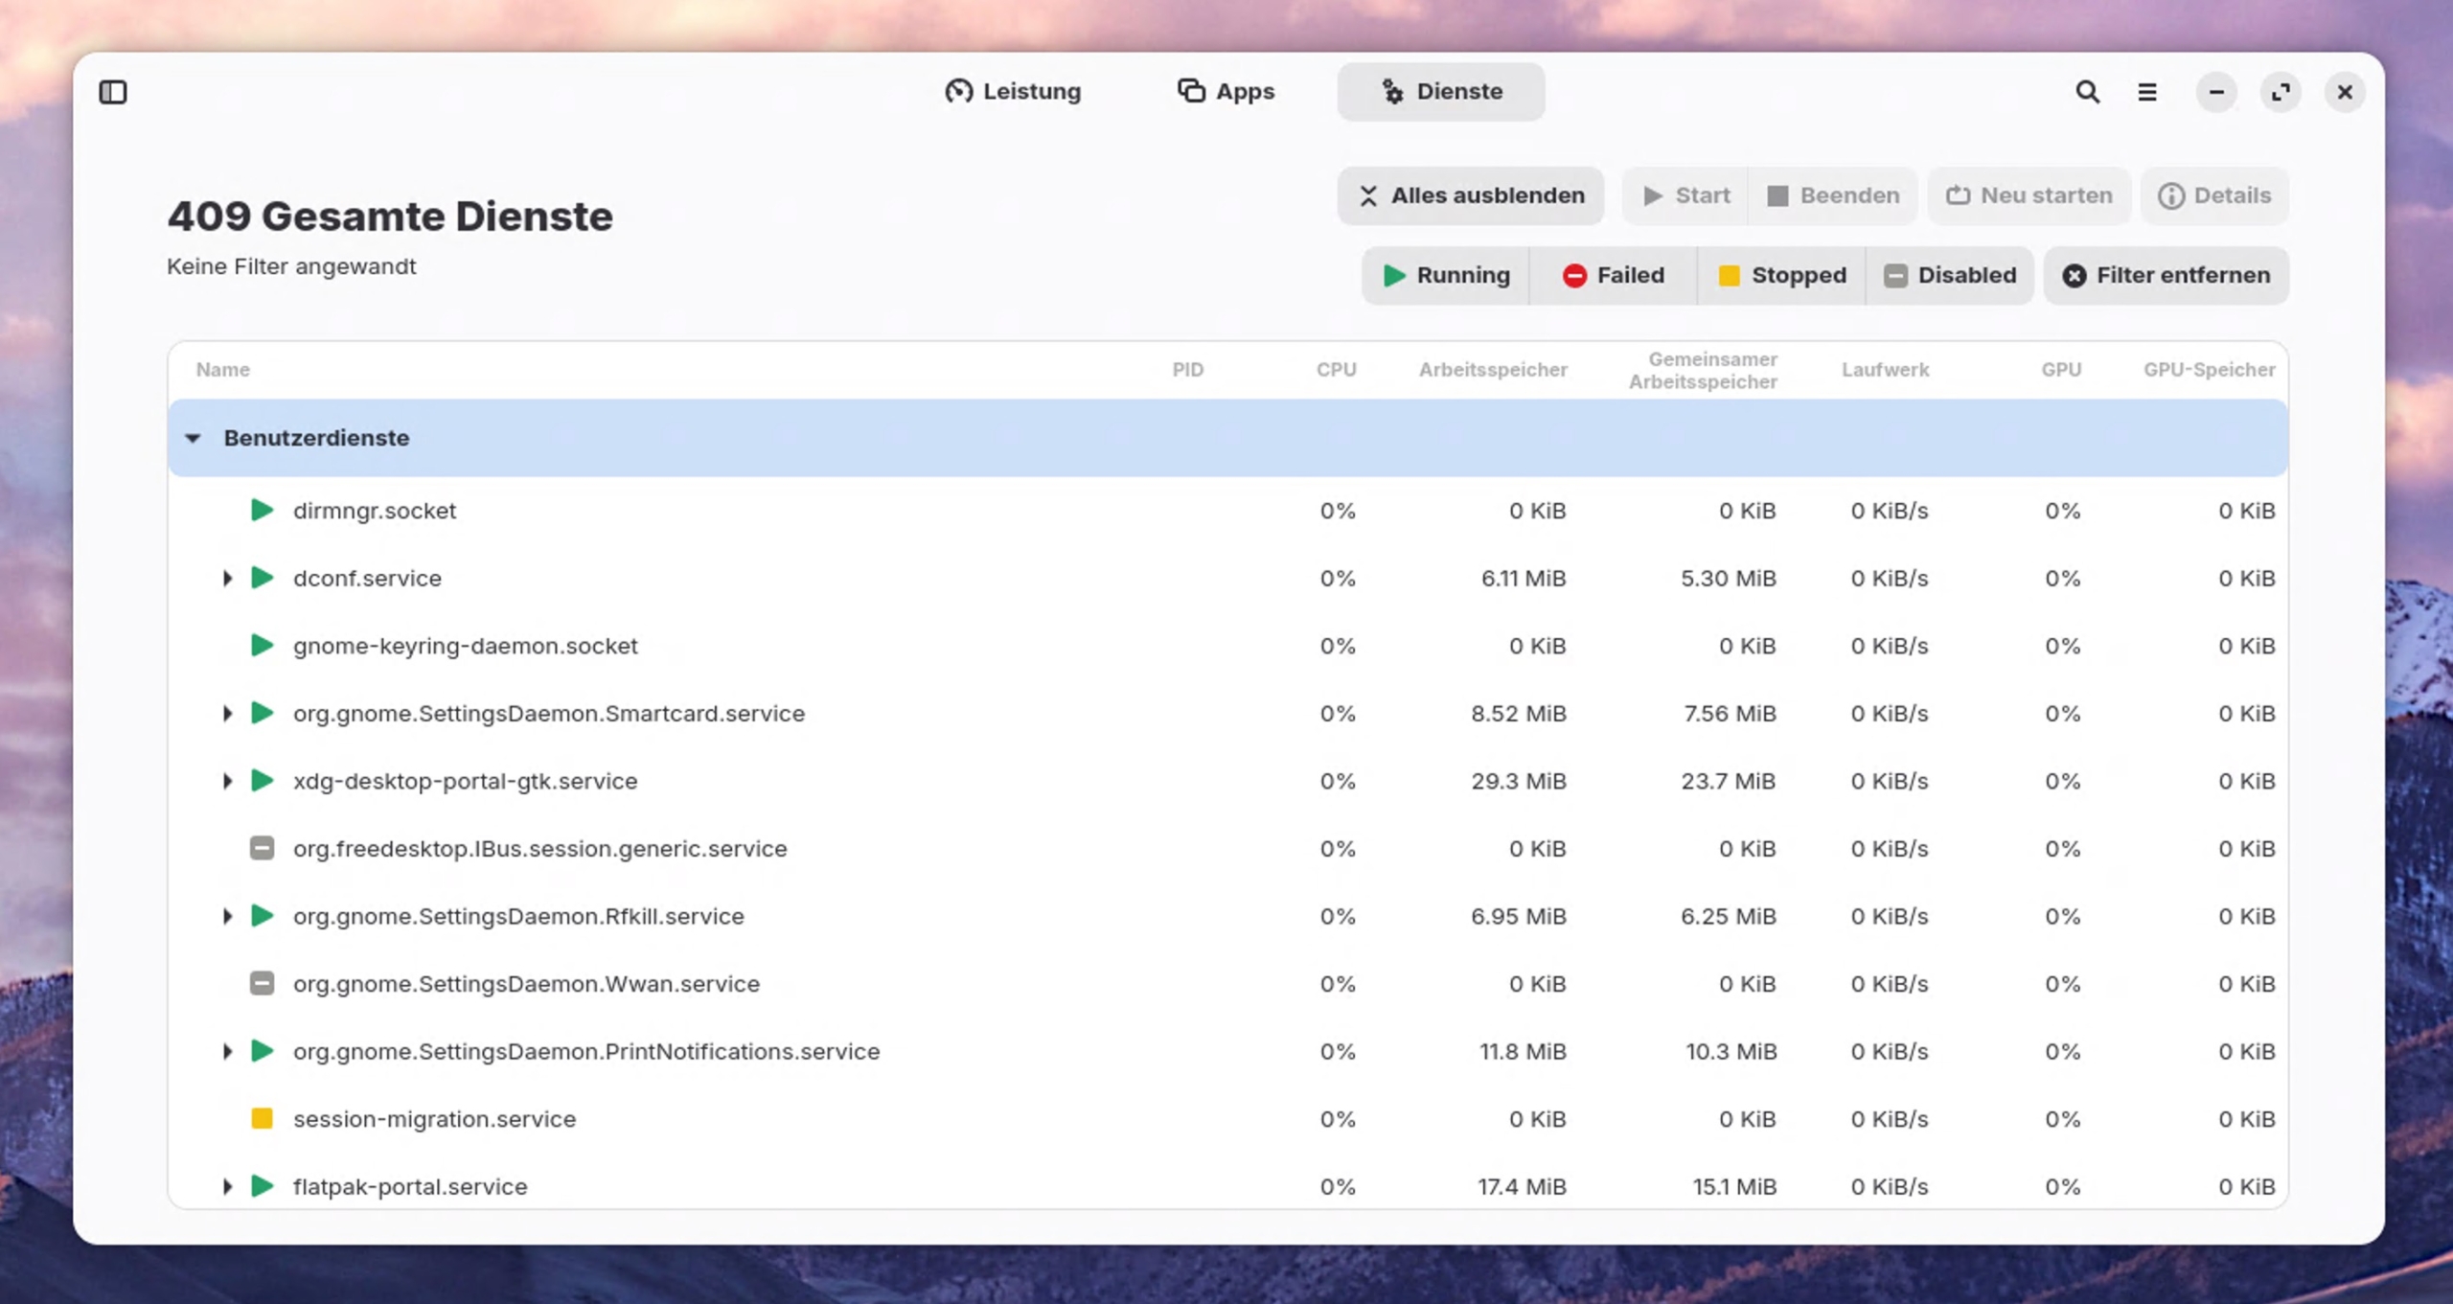The height and width of the screenshot is (1304, 2453).
Task: Toggle the sidebar panel icon
Action: (113, 92)
